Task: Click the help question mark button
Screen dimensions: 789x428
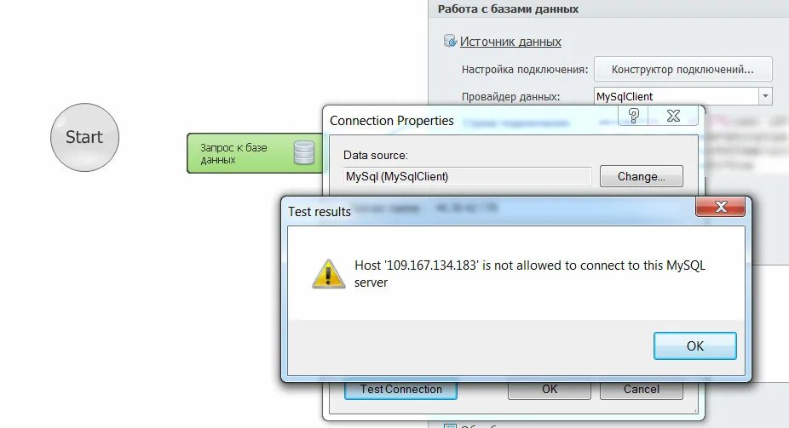Action: coord(634,116)
